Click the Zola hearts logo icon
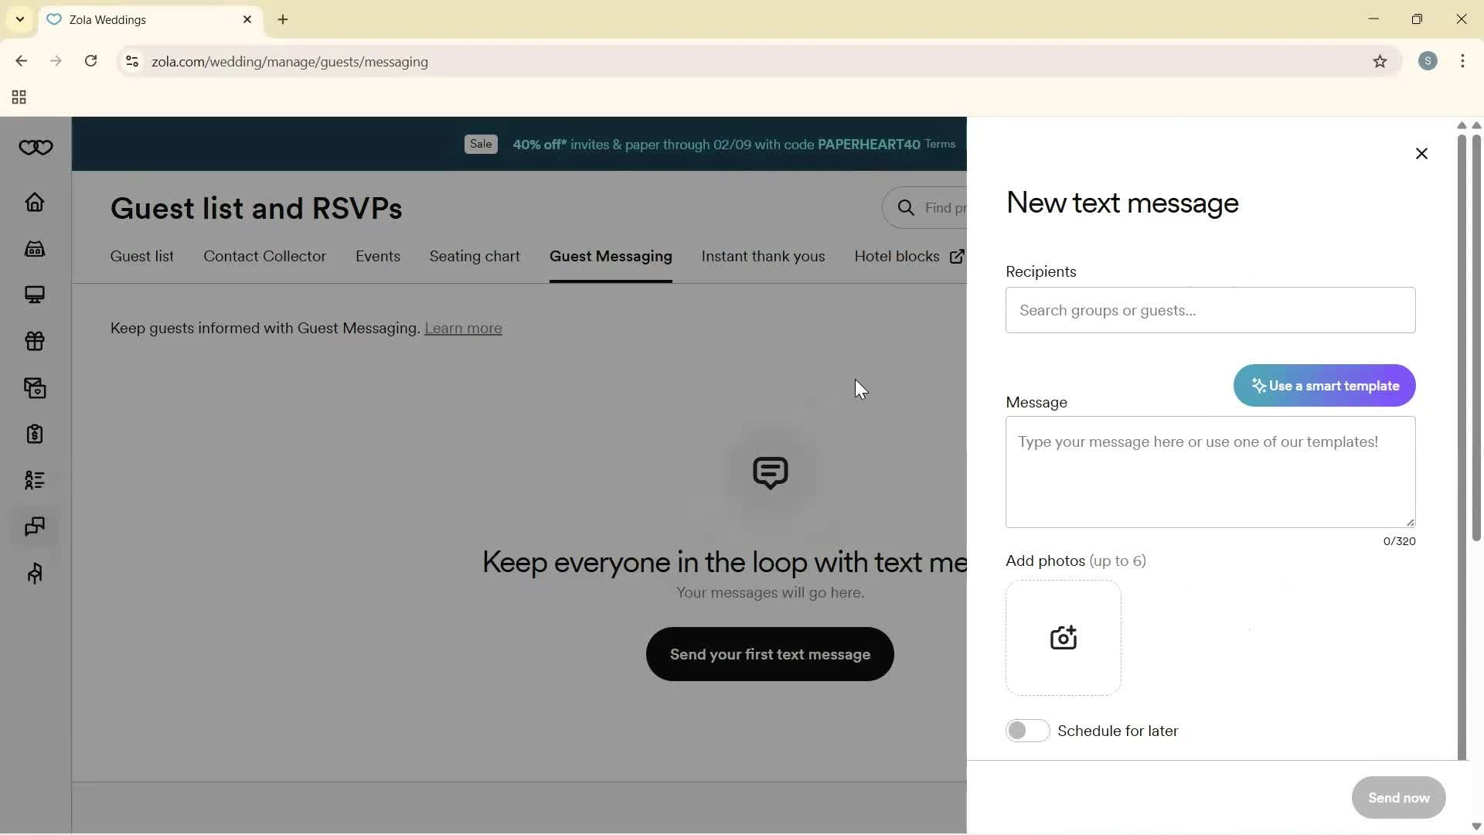 click(36, 148)
